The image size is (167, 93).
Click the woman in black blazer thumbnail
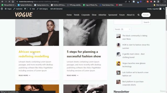click(x=37, y=33)
